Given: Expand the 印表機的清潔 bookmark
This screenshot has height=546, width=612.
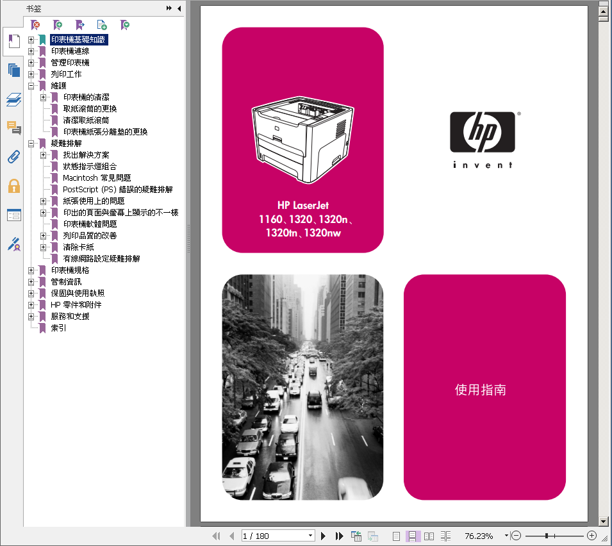Looking at the screenshot, I should click(44, 97).
